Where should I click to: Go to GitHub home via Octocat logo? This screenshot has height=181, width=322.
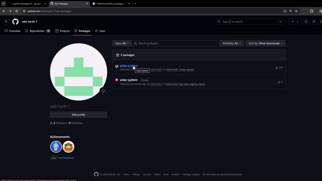15,22
